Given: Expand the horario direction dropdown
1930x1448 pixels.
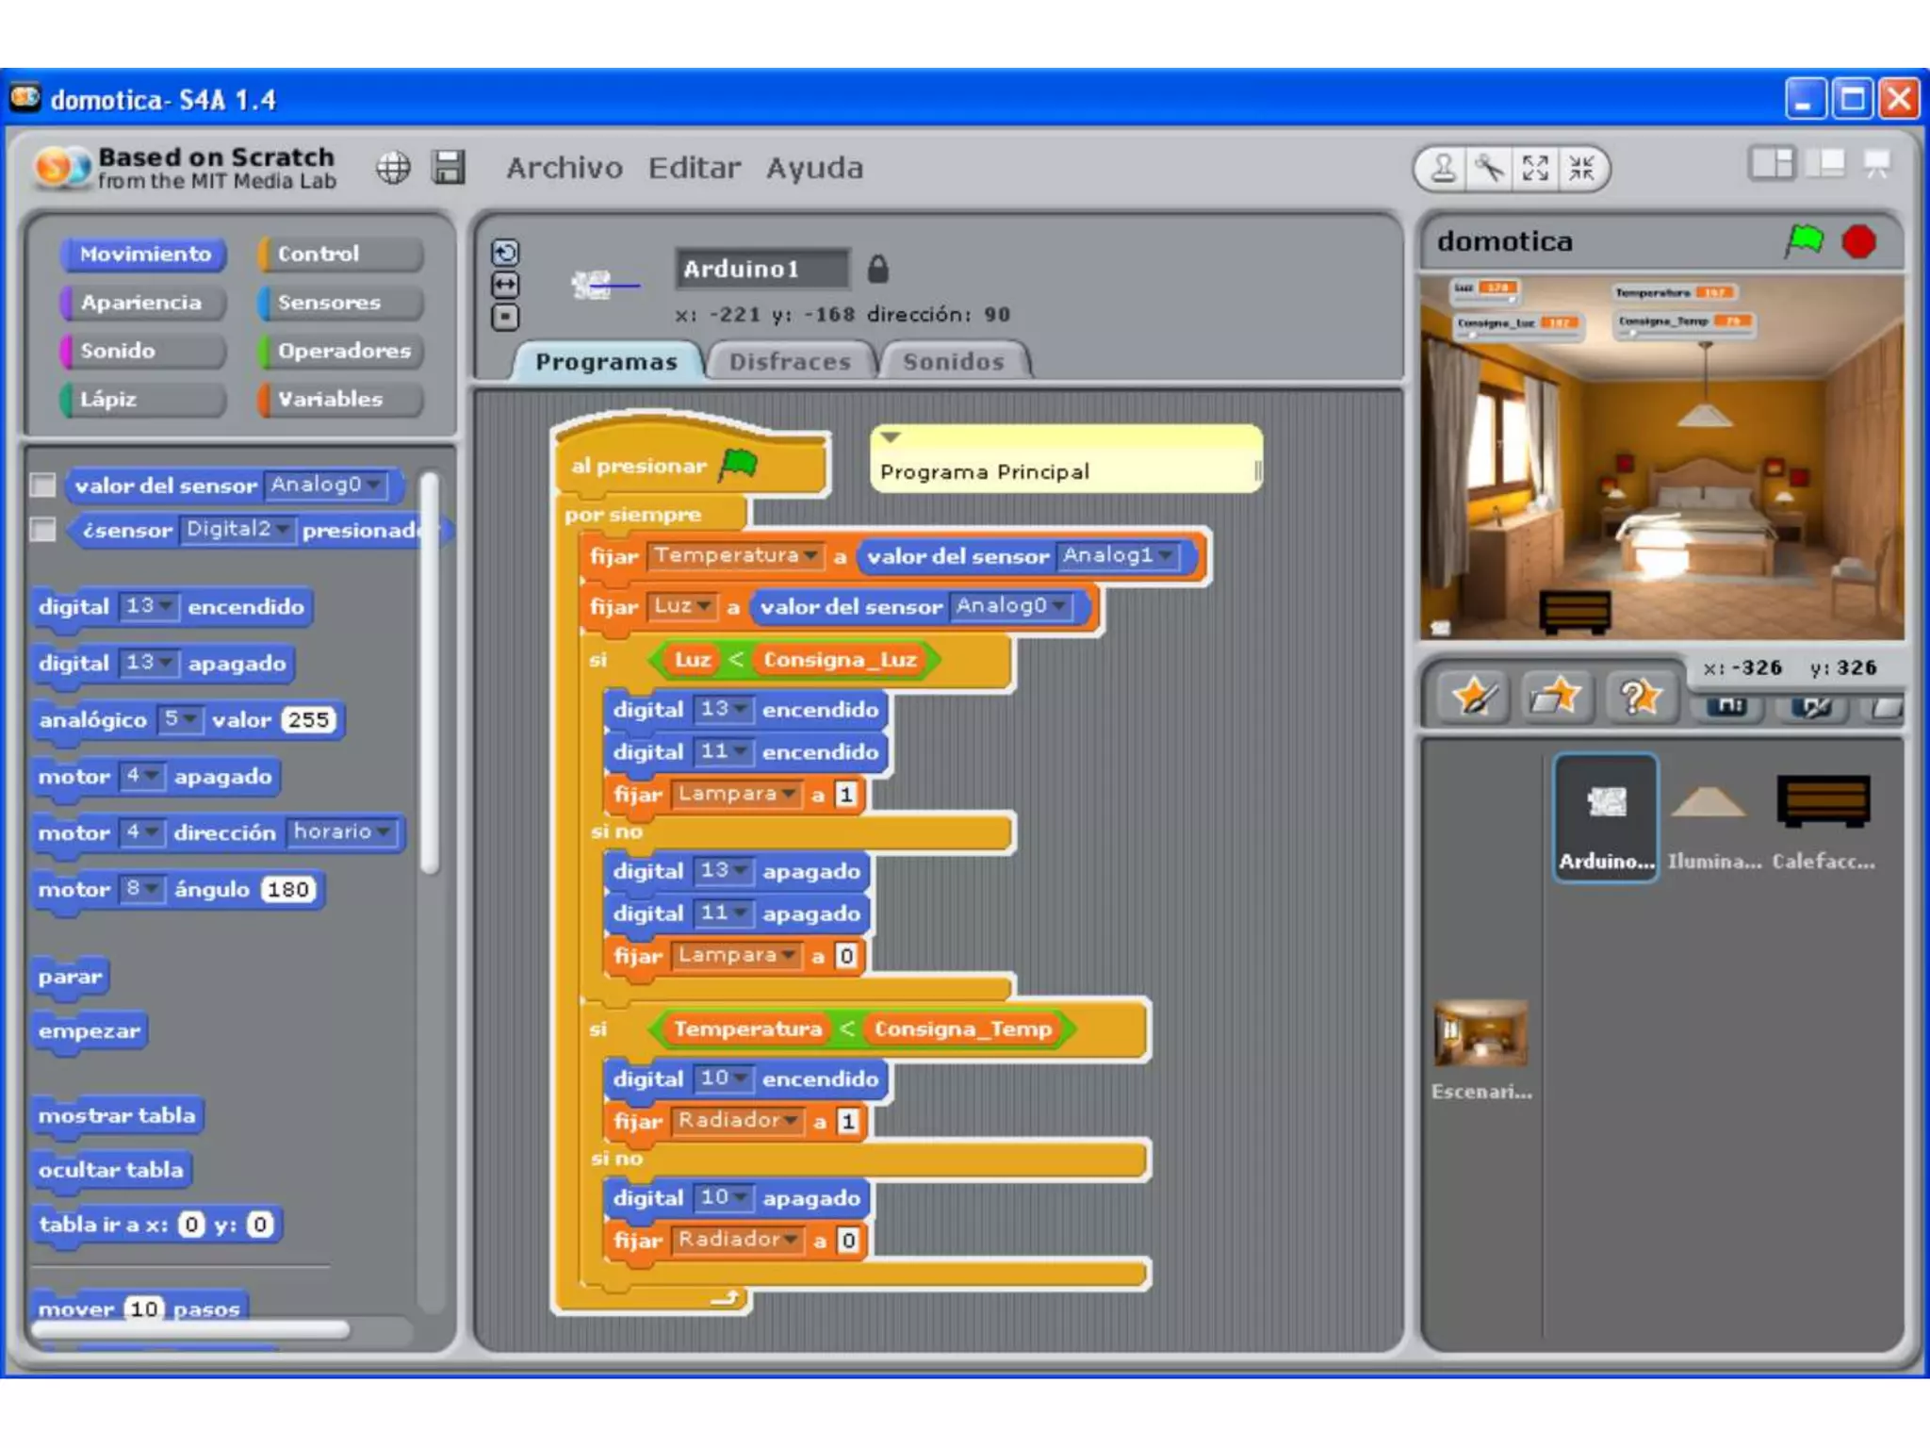Looking at the screenshot, I should click(384, 831).
